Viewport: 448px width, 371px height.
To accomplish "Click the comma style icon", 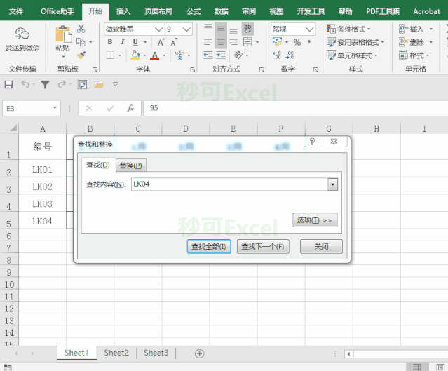I will pos(309,42).
